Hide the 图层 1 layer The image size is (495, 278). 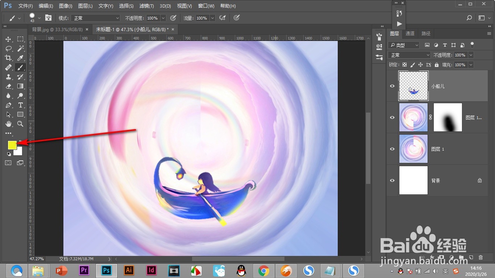[392, 149]
